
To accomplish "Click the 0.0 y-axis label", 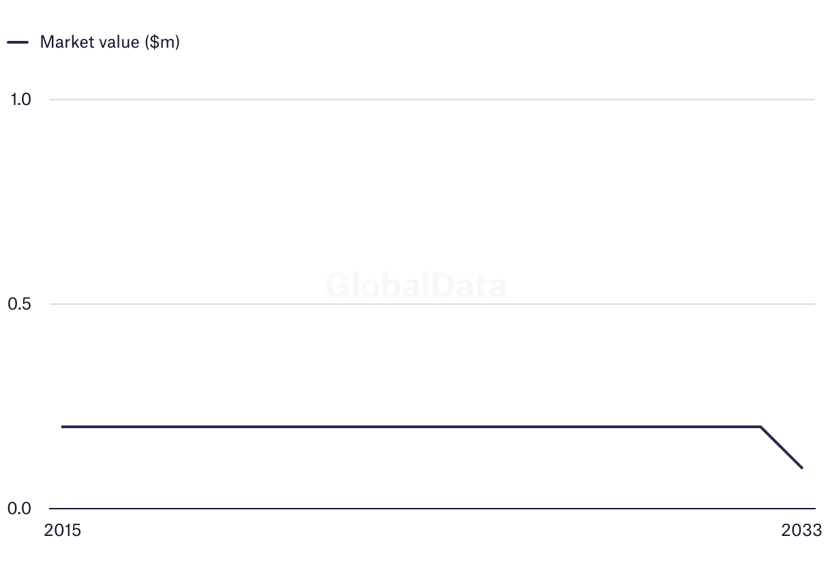I will 20,509.
